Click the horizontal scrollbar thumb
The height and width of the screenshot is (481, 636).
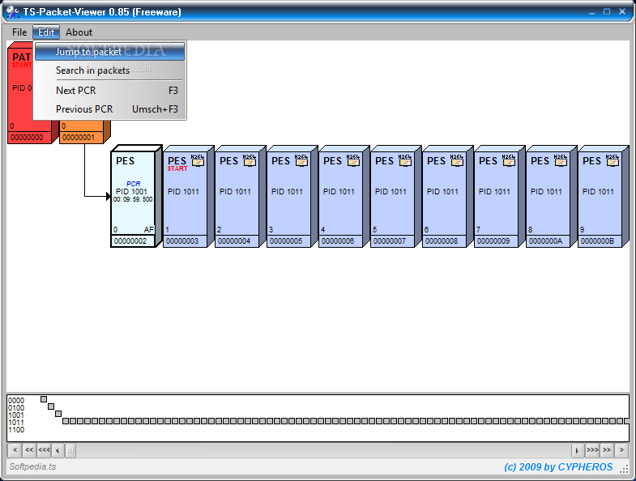pyautogui.click(x=70, y=450)
